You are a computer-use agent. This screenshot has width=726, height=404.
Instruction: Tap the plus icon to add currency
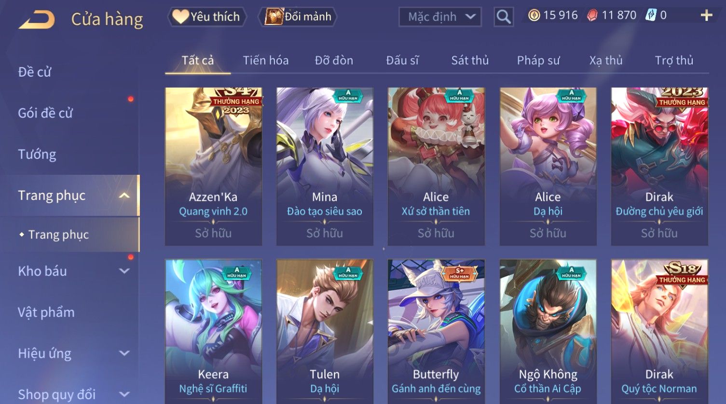click(706, 16)
